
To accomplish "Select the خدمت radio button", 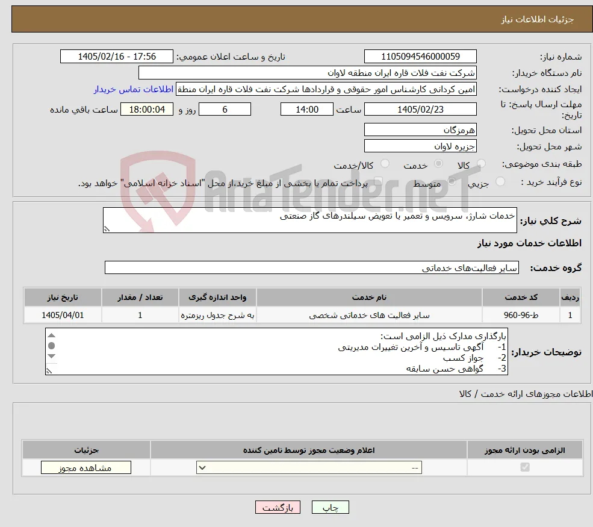I will (438, 163).
